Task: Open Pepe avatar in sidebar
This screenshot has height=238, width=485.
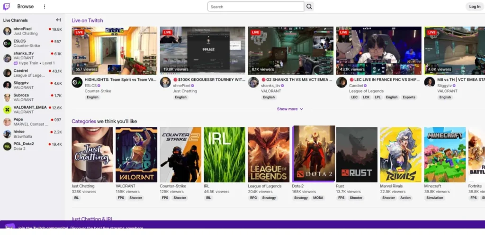Action: click(8, 122)
